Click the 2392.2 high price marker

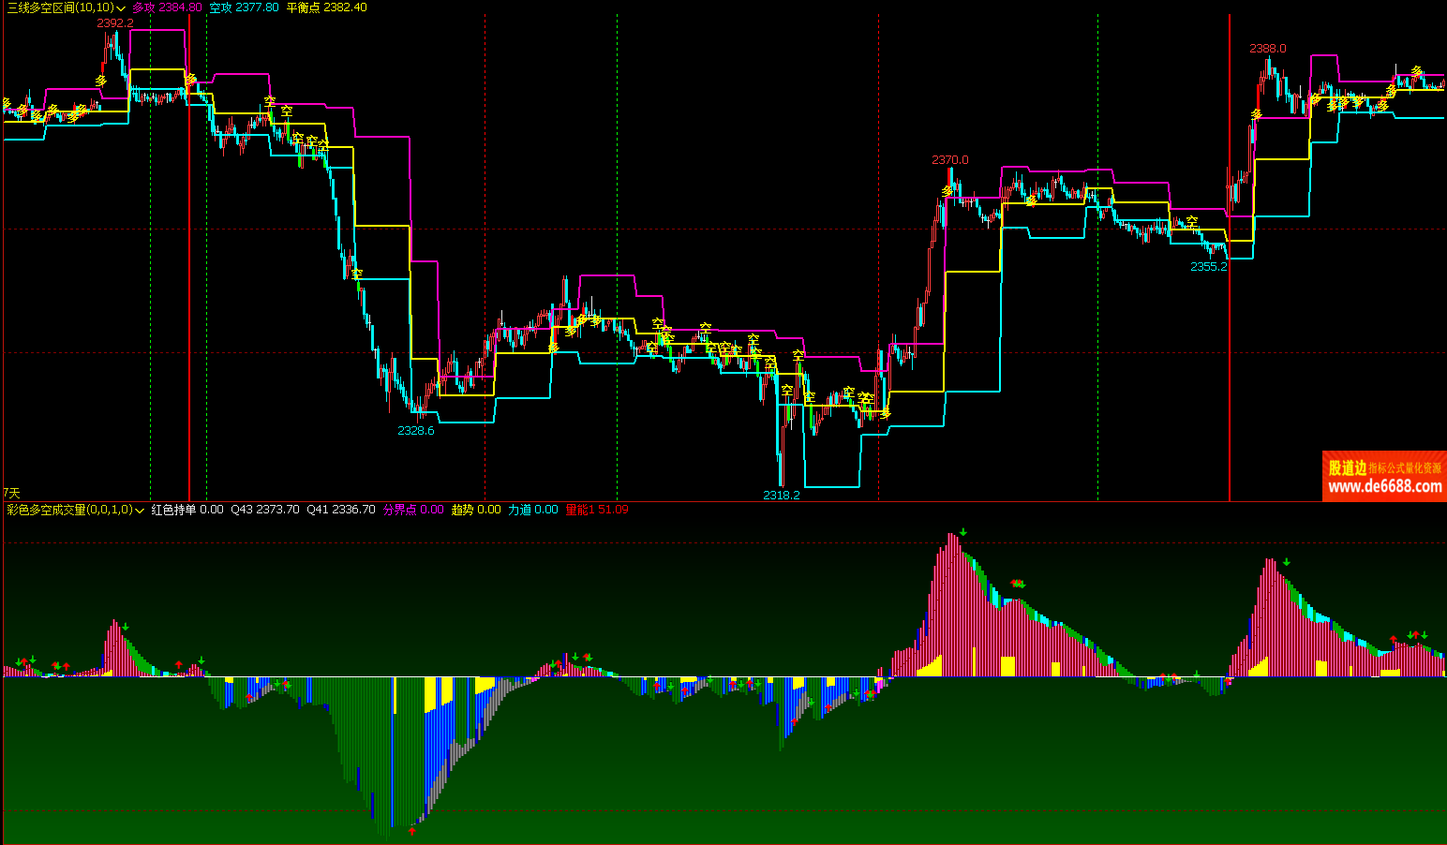pyautogui.click(x=115, y=23)
